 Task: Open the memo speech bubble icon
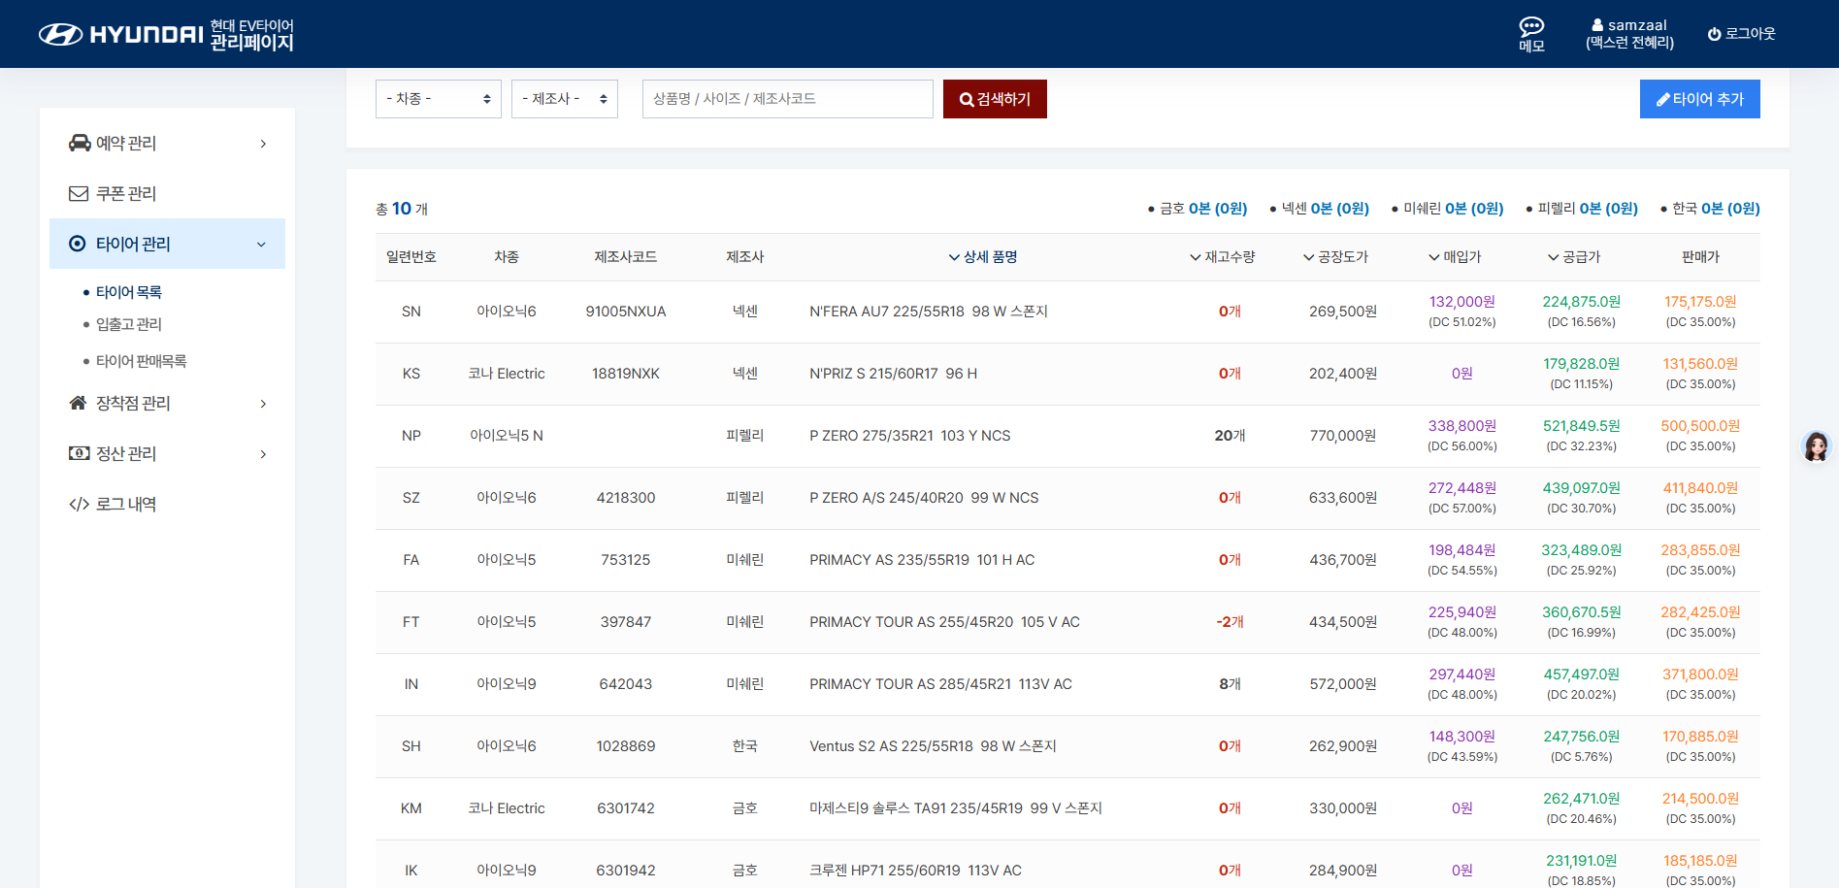pos(1531,26)
